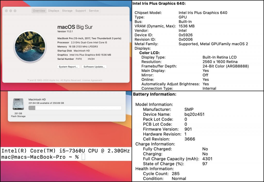
Task: Select the Serial Number value
Action: [85, 59]
